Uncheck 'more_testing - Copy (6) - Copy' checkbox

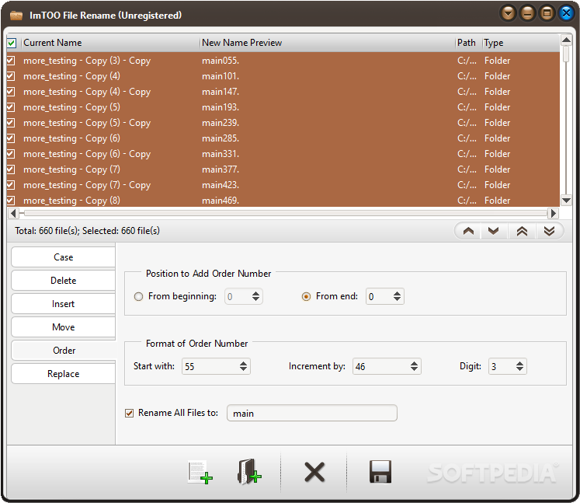[11, 154]
